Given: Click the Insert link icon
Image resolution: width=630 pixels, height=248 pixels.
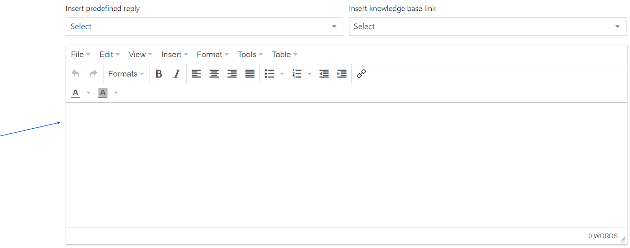Looking at the screenshot, I should click(x=361, y=74).
